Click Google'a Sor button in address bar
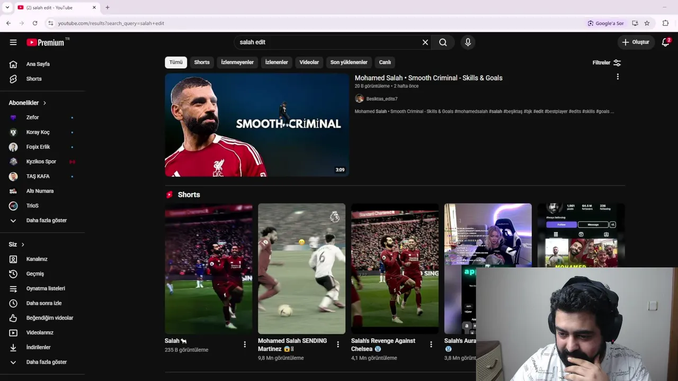Viewport: 678px width, 381px height. click(x=606, y=23)
